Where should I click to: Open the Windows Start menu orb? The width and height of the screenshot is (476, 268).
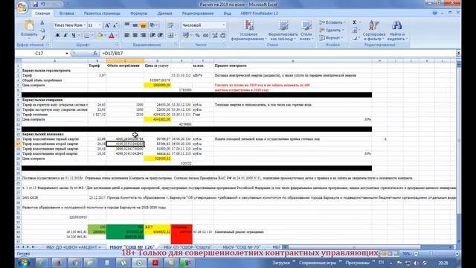pos(23,263)
